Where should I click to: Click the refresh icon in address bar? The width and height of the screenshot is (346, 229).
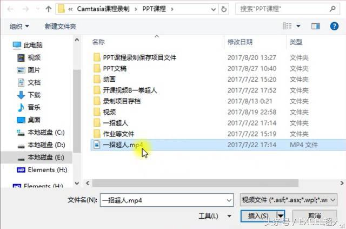[224, 9]
